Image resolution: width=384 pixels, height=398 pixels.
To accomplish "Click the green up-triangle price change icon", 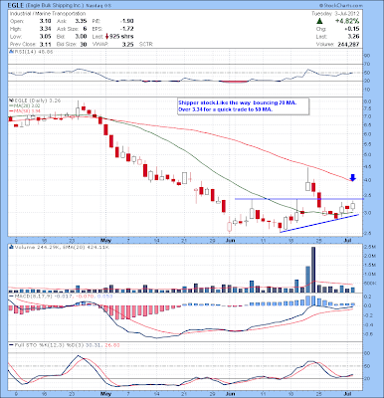I will [319, 21].
